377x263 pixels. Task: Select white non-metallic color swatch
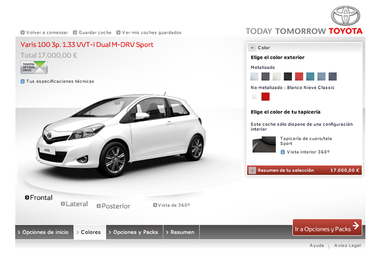(x=254, y=97)
